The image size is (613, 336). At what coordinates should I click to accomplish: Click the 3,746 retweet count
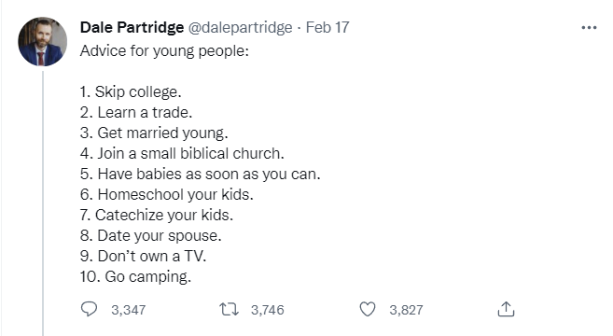(x=268, y=310)
